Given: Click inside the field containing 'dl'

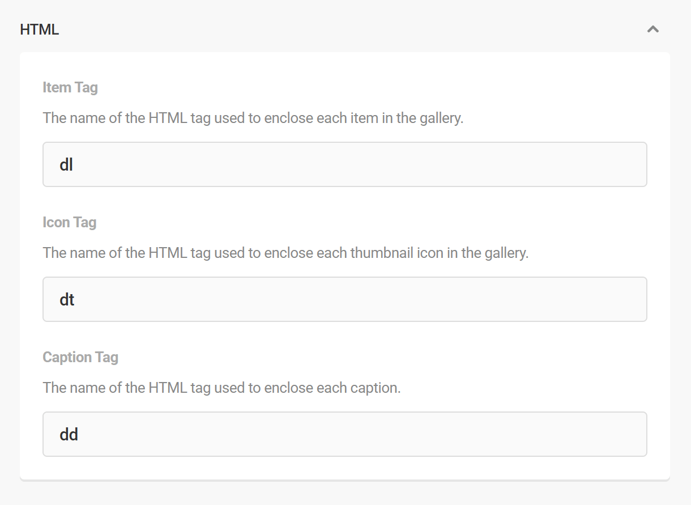Looking at the screenshot, I should click(344, 164).
